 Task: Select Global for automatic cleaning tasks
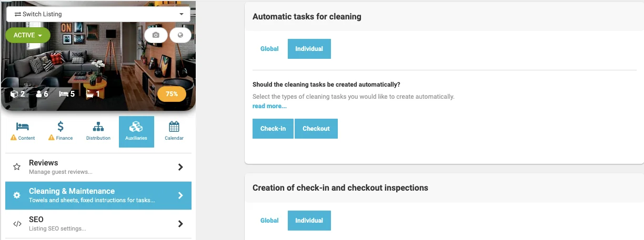[x=269, y=49]
